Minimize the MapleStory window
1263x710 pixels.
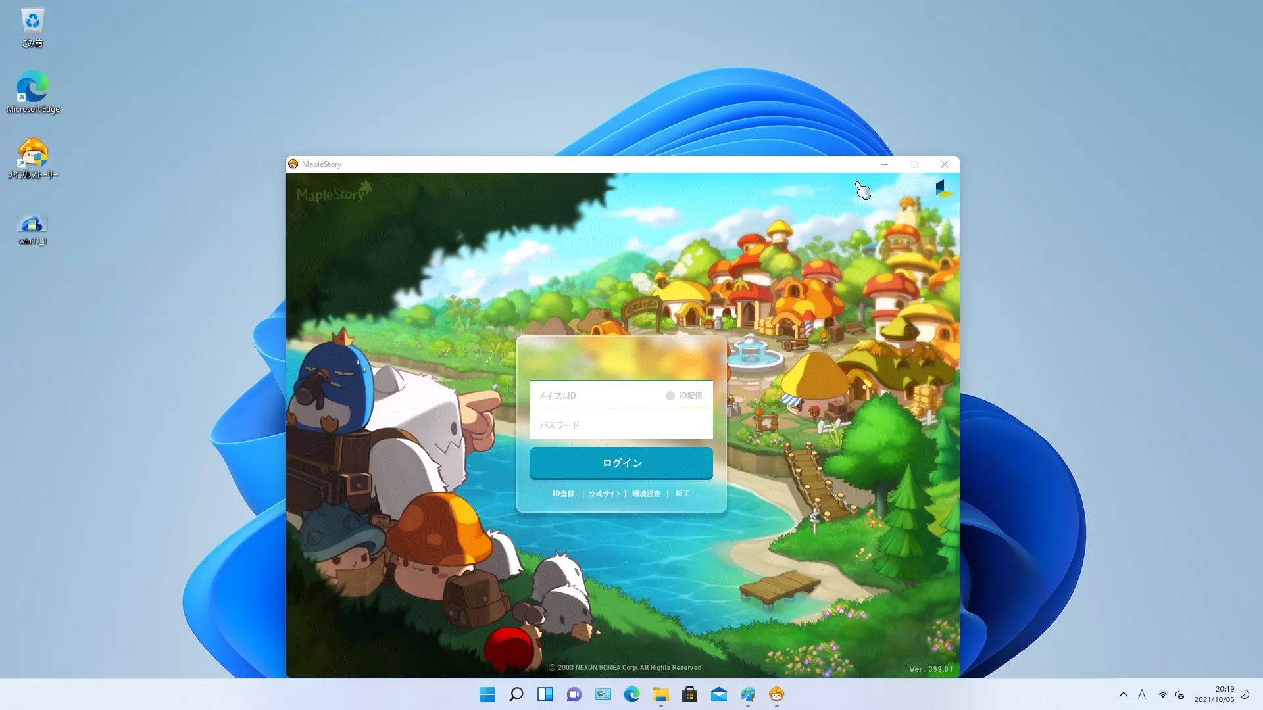pos(885,164)
